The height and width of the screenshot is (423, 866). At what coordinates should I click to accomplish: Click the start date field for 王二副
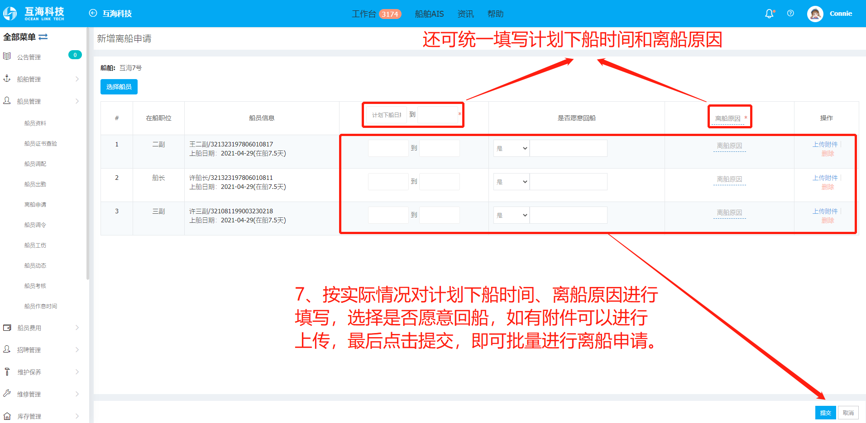(388, 148)
